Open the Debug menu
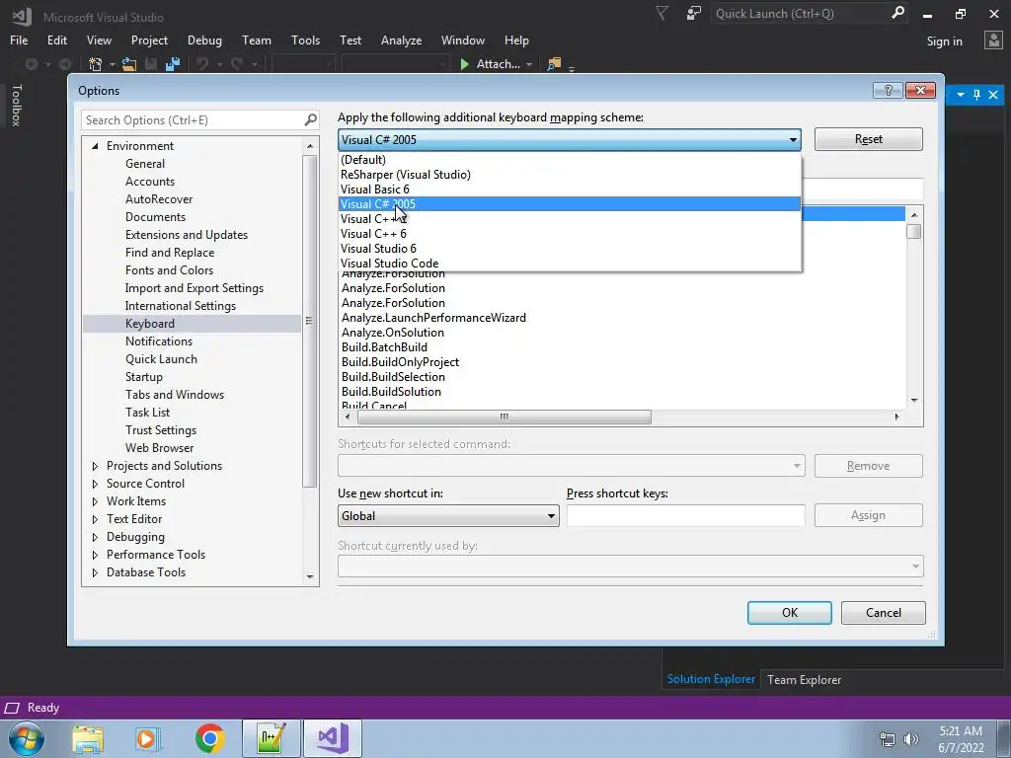 coord(204,39)
